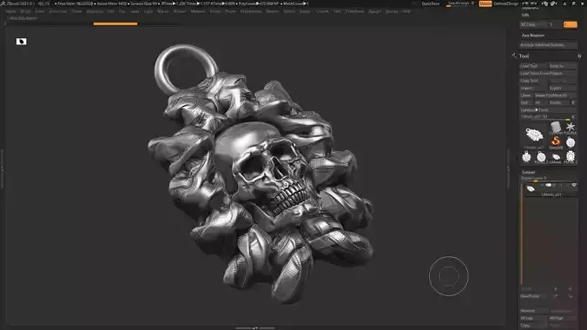Toggle the orange button next to 3D Copy
The width and height of the screenshot is (587, 330).
coord(571,24)
